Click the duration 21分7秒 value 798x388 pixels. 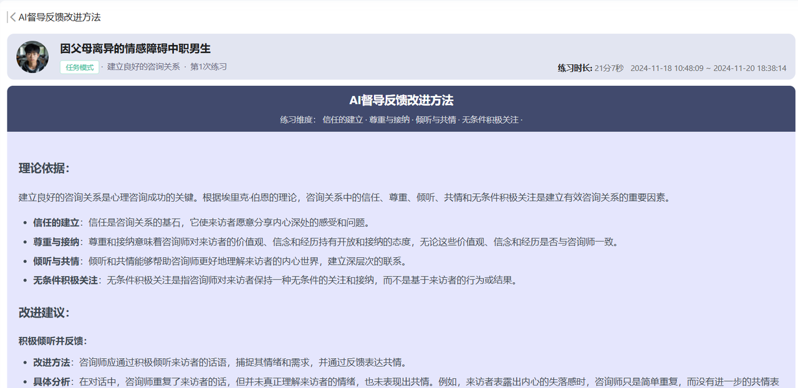pos(609,68)
